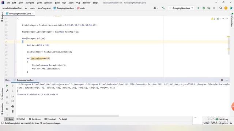Open the Build menu
The image size is (234, 131).
[57, 3]
